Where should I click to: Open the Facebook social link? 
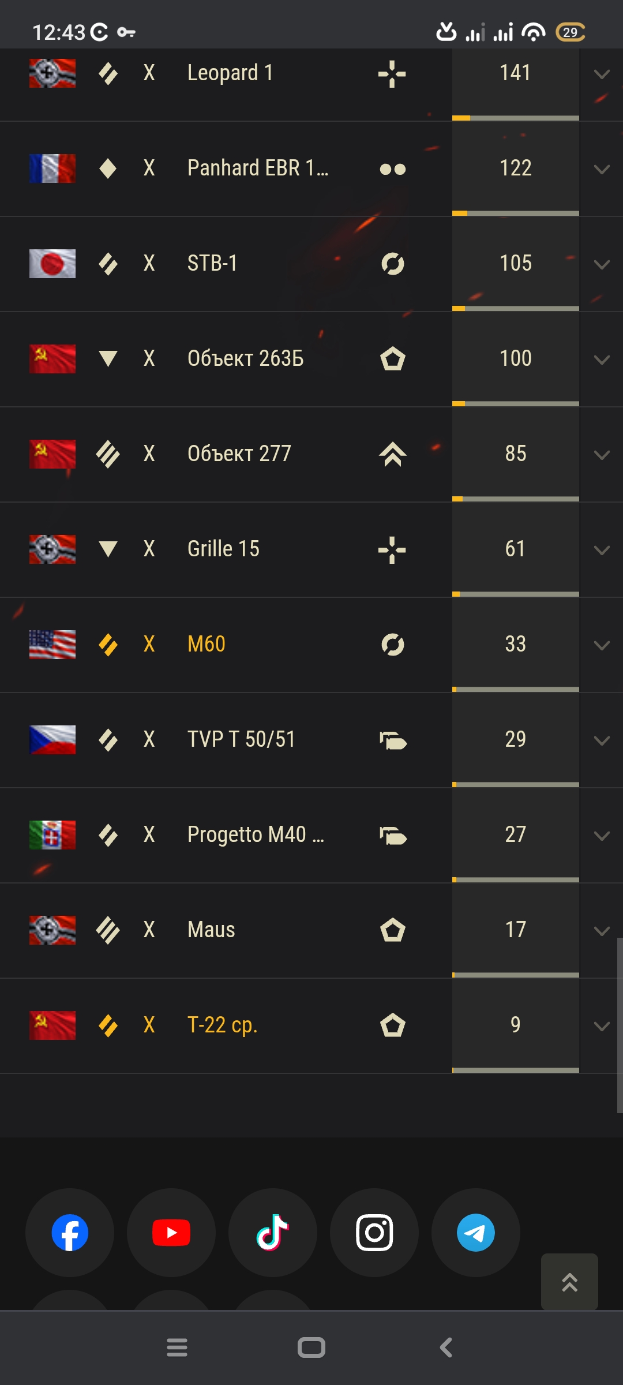click(70, 1233)
